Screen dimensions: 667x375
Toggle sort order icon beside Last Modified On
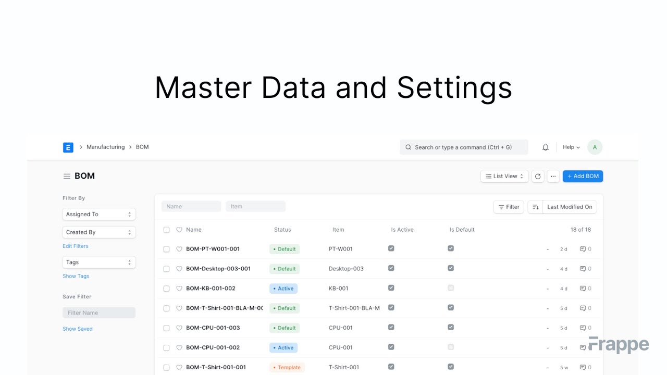[535, 207]
